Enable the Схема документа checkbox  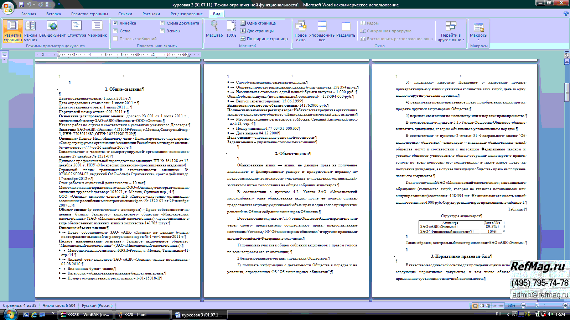tap(162, 23)
